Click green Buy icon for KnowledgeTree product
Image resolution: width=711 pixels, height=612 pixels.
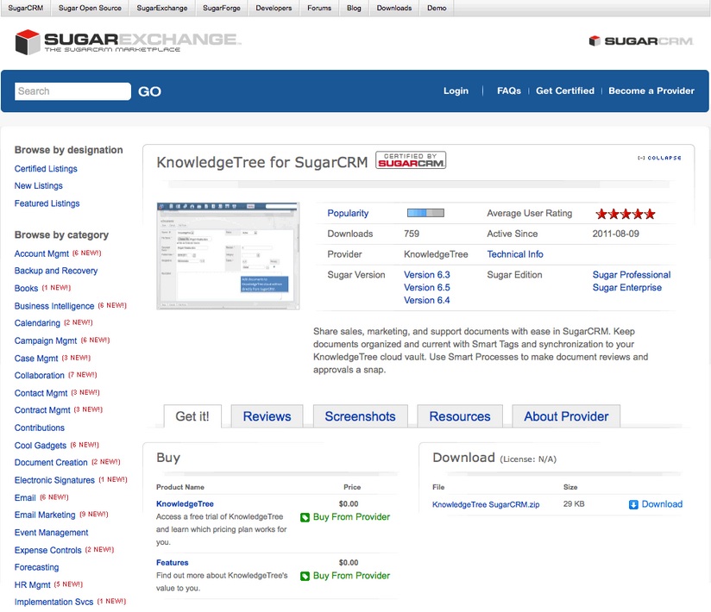[305, 517]
